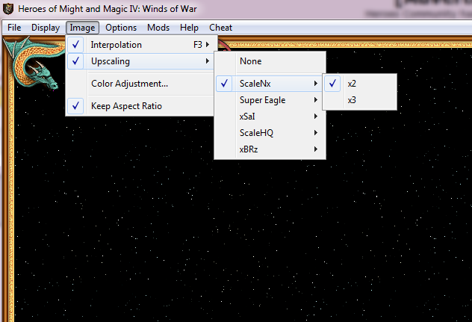Toggle the Keep Aspect Ratio checkmark
472x322 pixels.
click(75, 106)
